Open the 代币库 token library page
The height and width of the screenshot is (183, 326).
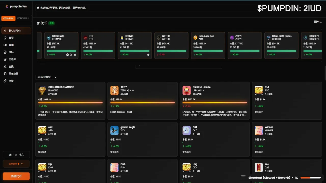[16, 59]
